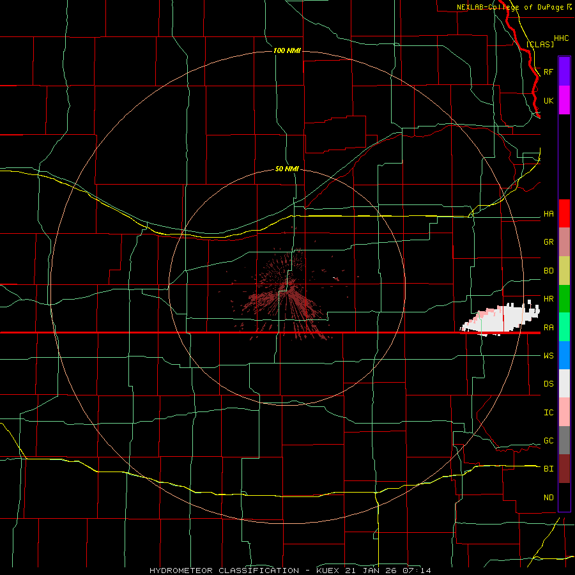Viewport: 575px width, 575px height.
Task: Click the "RA" legend label
Action: [548, 328]
